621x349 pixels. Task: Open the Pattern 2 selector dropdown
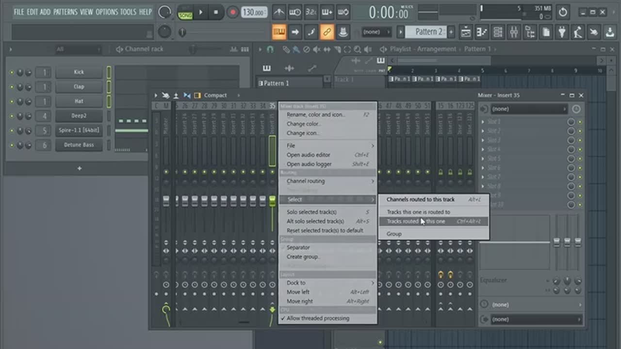click(x=429, y=32)
